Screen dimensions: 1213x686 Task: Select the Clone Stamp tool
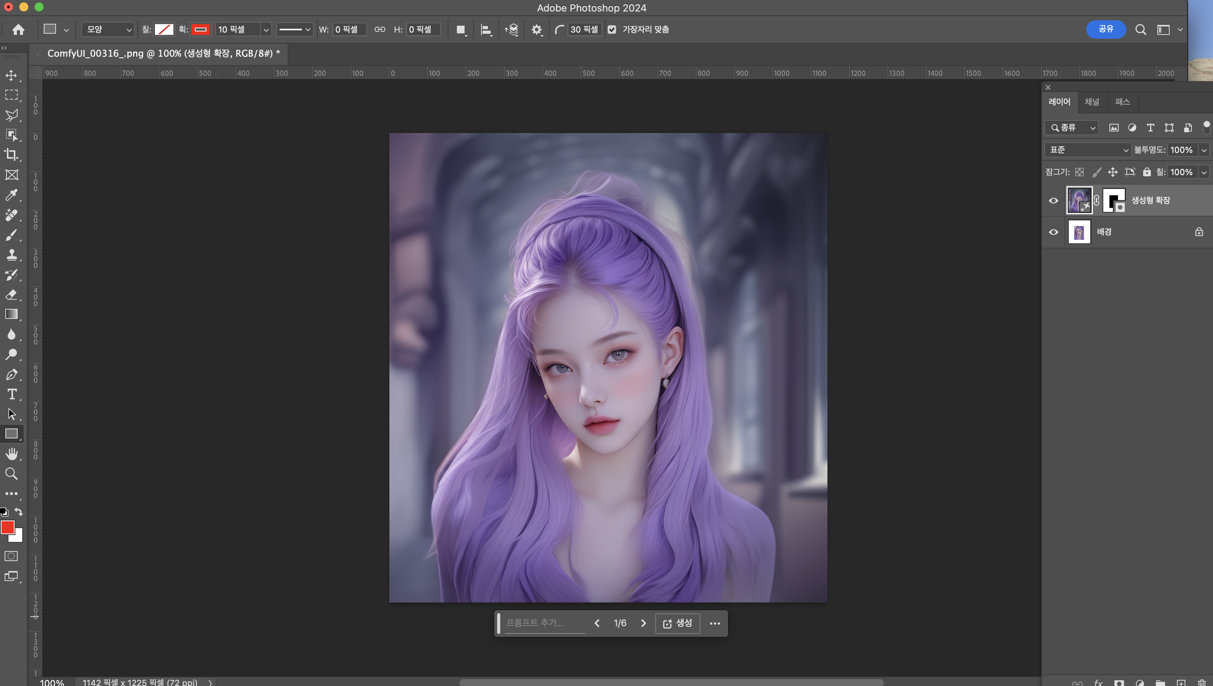pos(12,255)
